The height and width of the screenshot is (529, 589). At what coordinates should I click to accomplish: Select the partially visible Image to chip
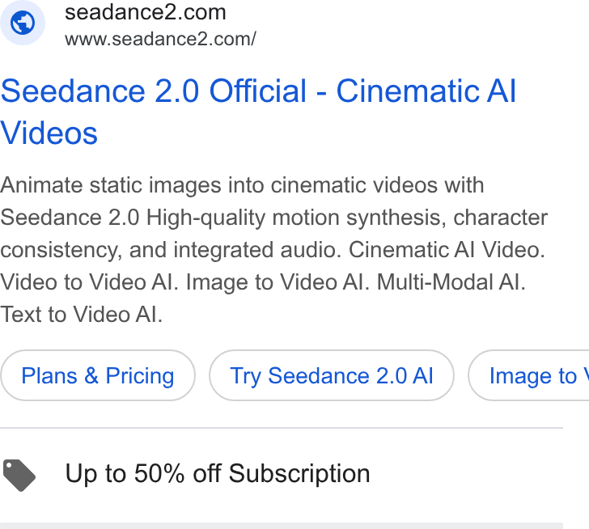coord(528,375)
